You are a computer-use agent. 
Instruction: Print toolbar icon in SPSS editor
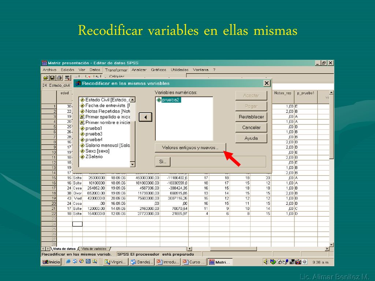tap(59, 78)
